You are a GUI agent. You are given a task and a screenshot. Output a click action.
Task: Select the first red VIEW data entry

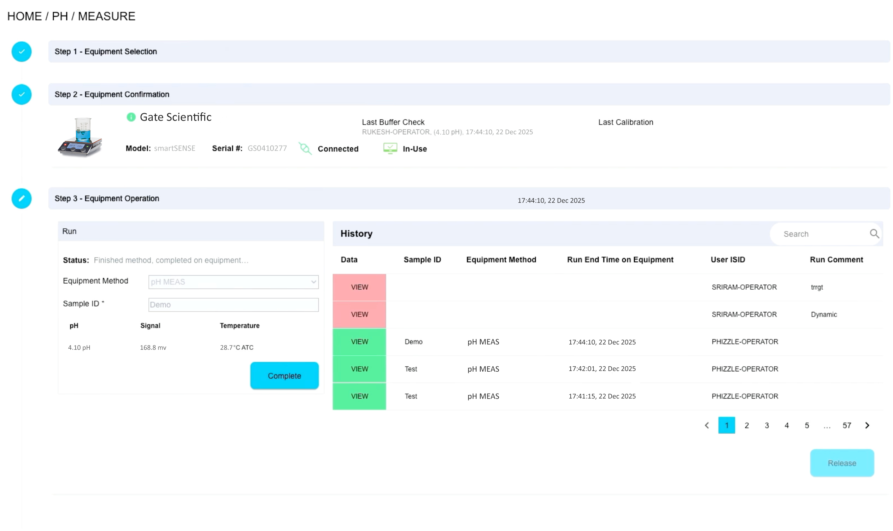point(359,287)
